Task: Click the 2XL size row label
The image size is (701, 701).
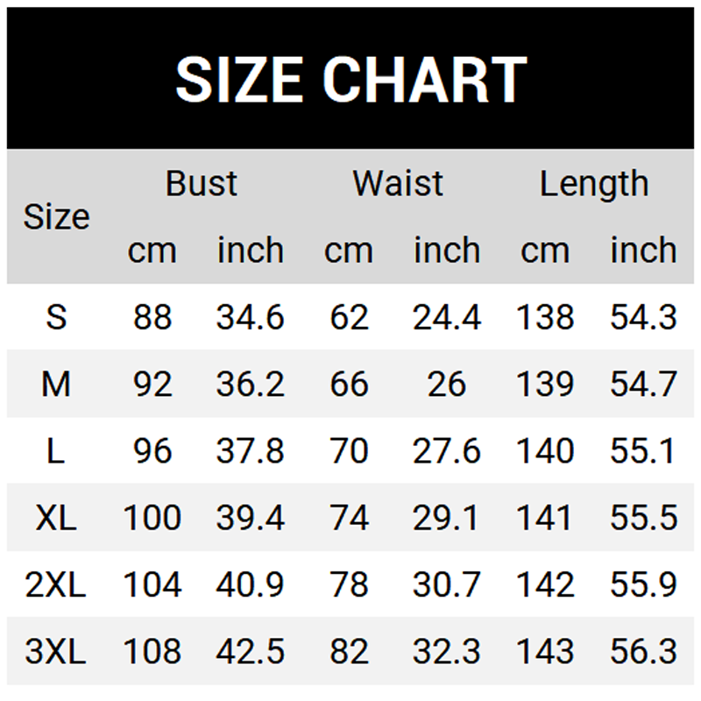Action: (x=56, y=584)
